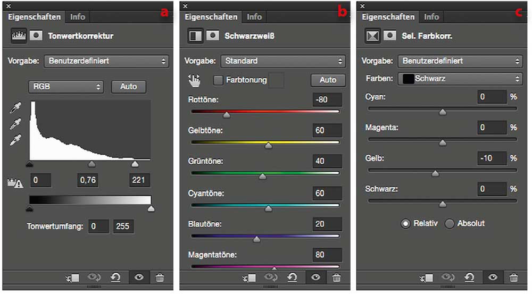Open the RGB channel dropdown

click(x=66, y=86)
